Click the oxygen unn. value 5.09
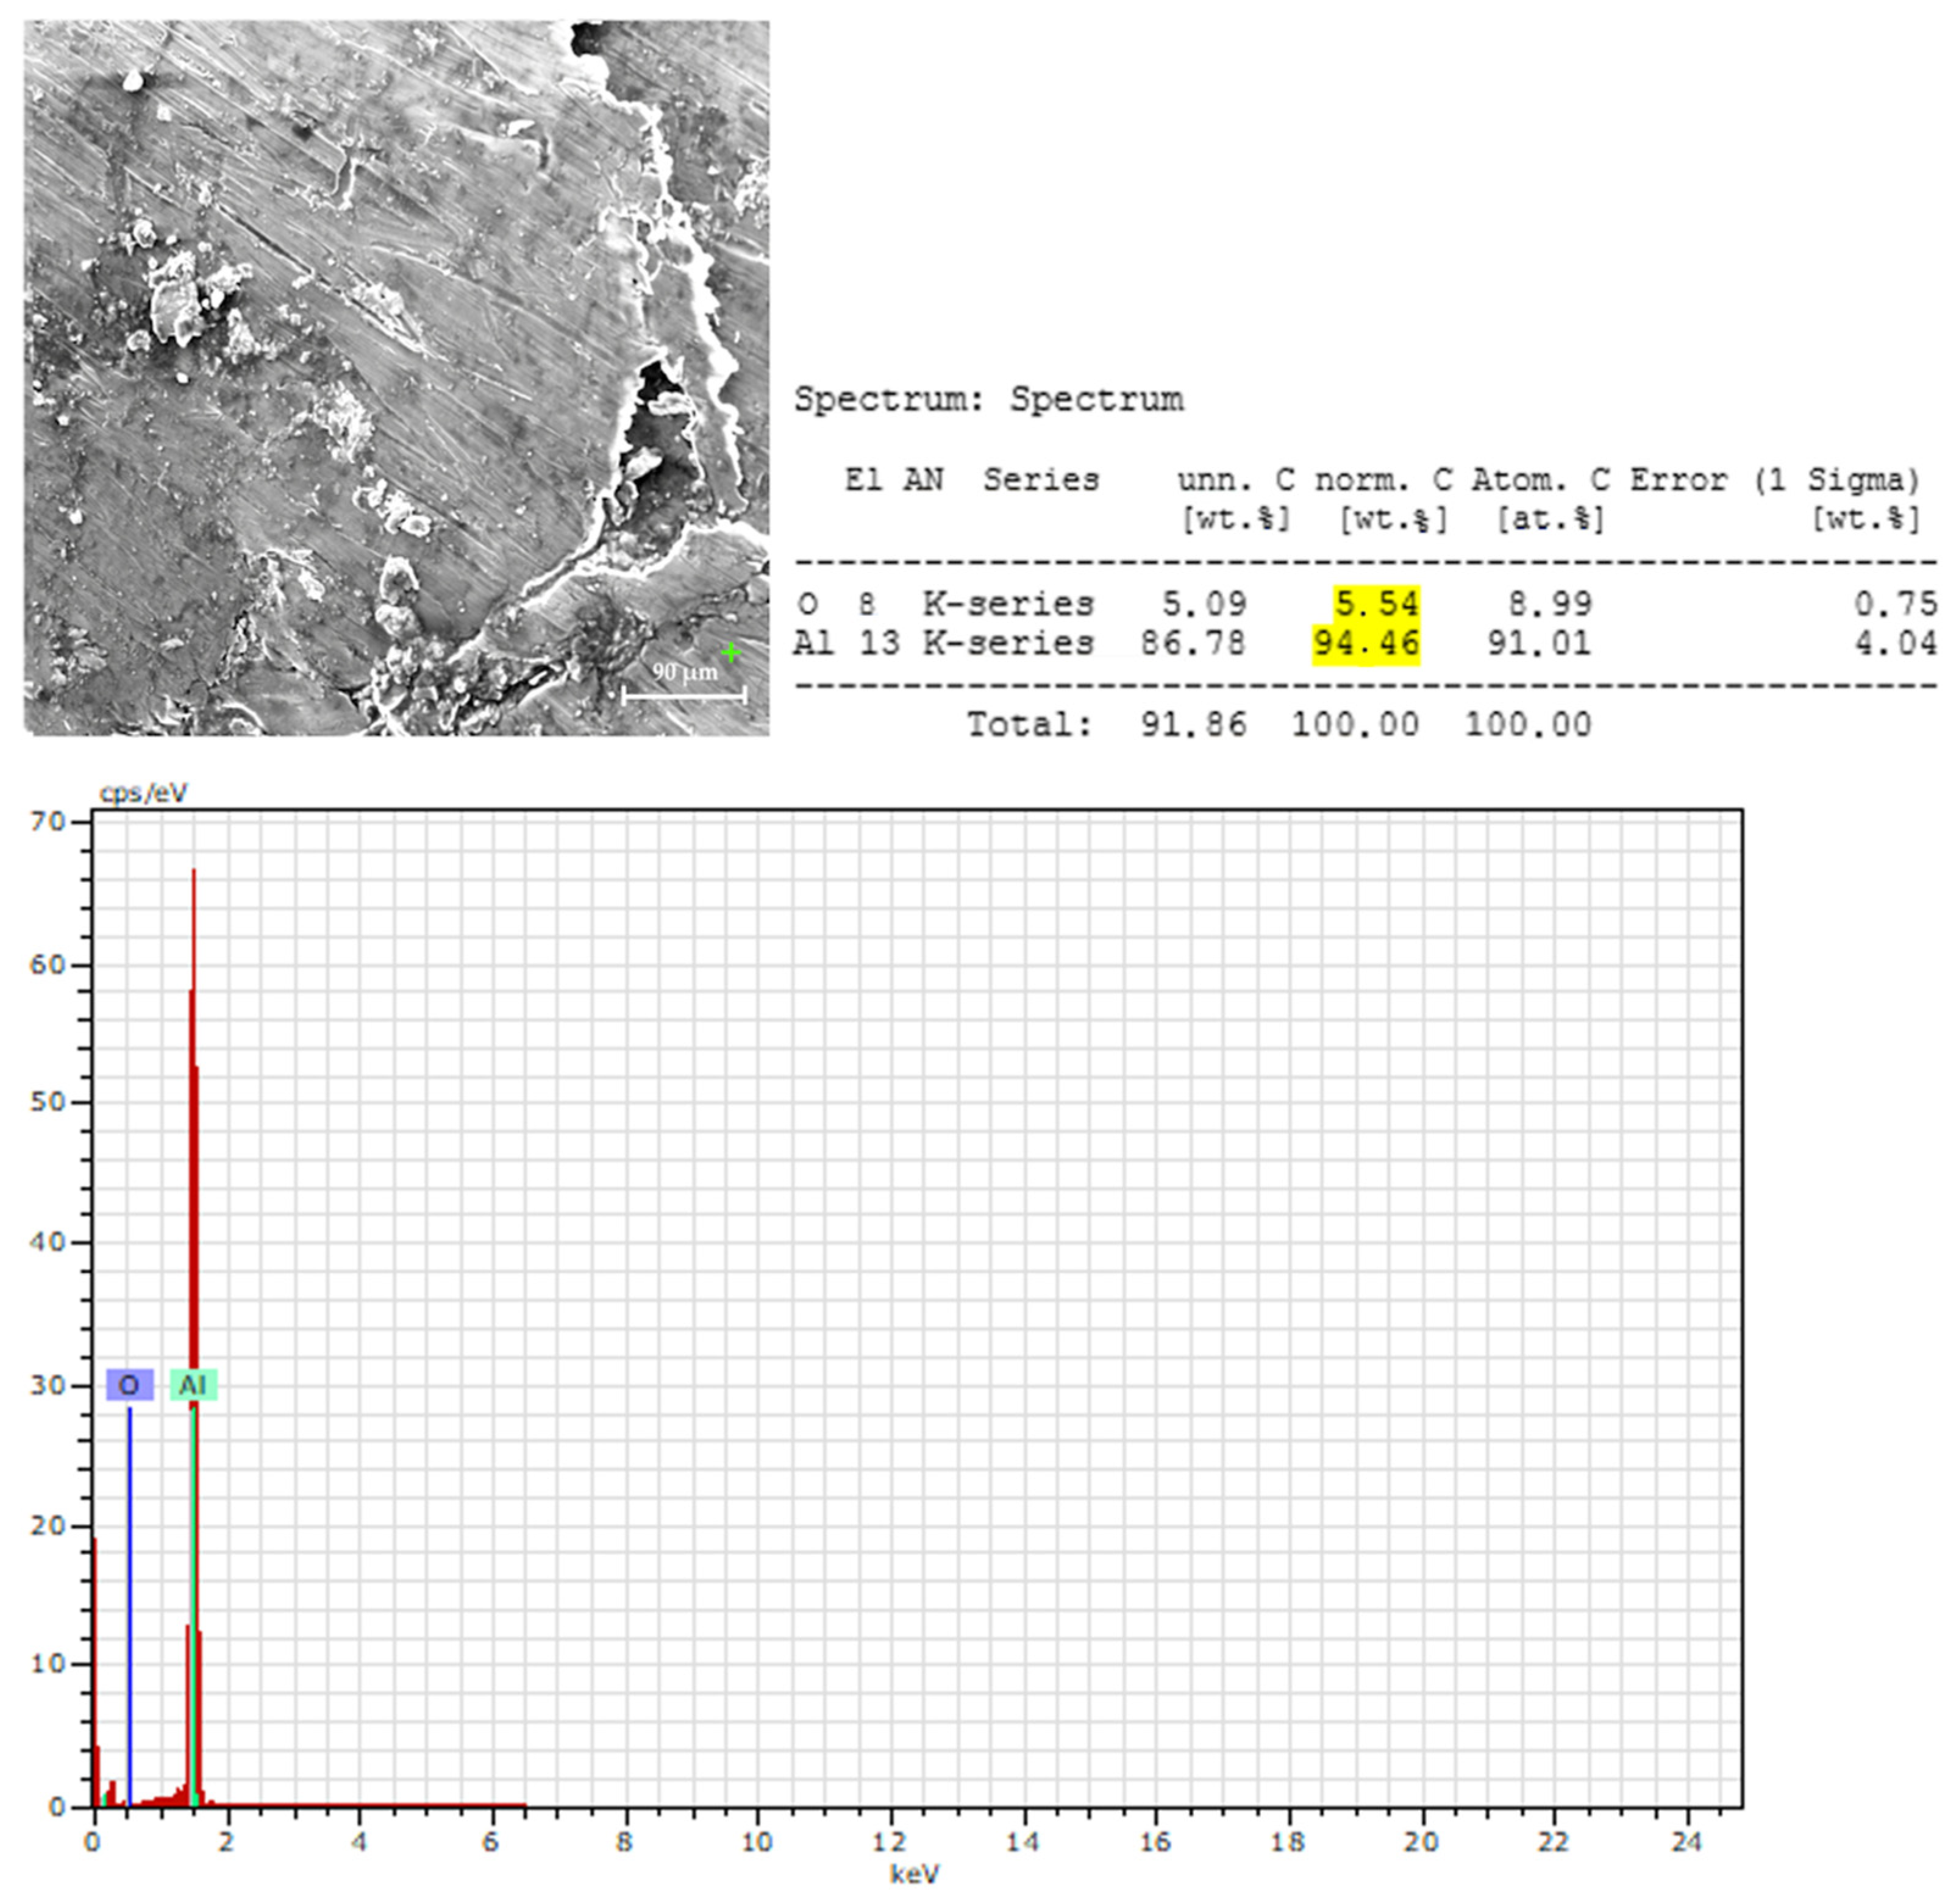The image size is (1959, 1904). pos(1204,603)
